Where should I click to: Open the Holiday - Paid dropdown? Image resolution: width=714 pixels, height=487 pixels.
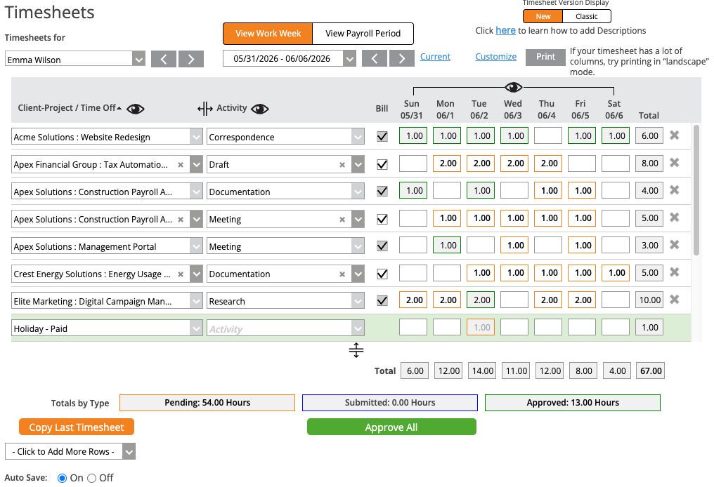196,328
